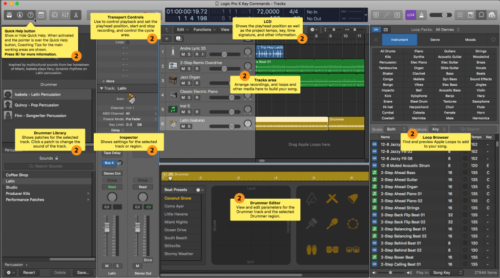The width and height of the screenshot is (500, 278).
Task: Select the crossed sticks percussion icon
Action: point(332,199)
